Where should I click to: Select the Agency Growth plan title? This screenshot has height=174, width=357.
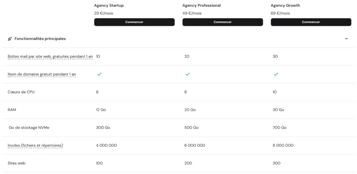[285, 6]
